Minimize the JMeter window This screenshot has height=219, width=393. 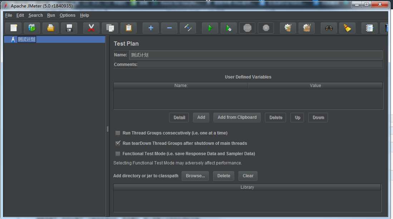click(x=357, y=5)
